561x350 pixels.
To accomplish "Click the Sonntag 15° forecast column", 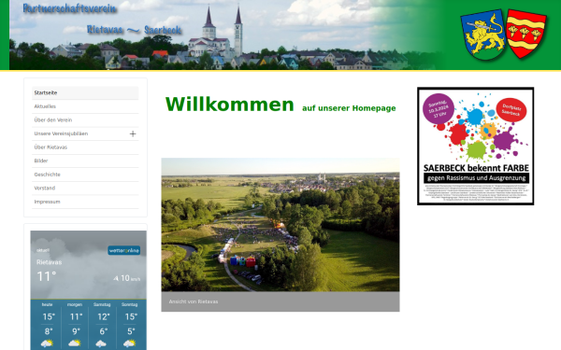I will click(x=130, y=325).
